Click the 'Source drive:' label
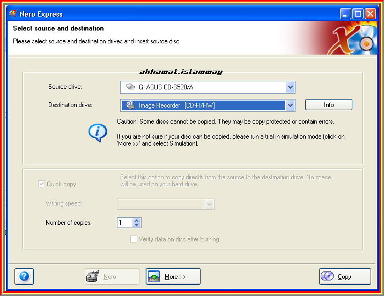The height and width of the screenshot is (296, 384). [65, 87]
